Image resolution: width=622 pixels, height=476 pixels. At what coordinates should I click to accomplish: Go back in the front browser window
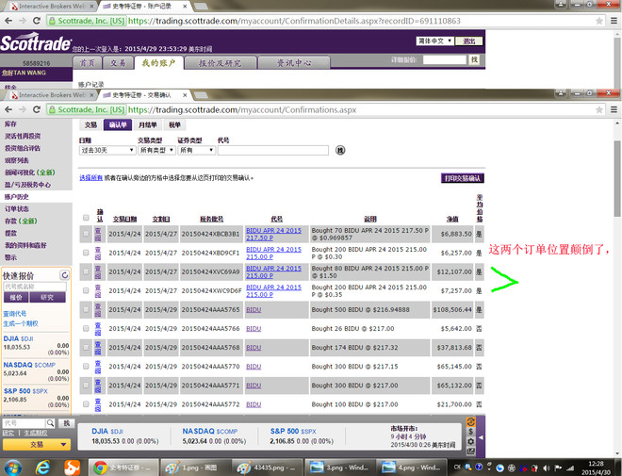(8, 109)
